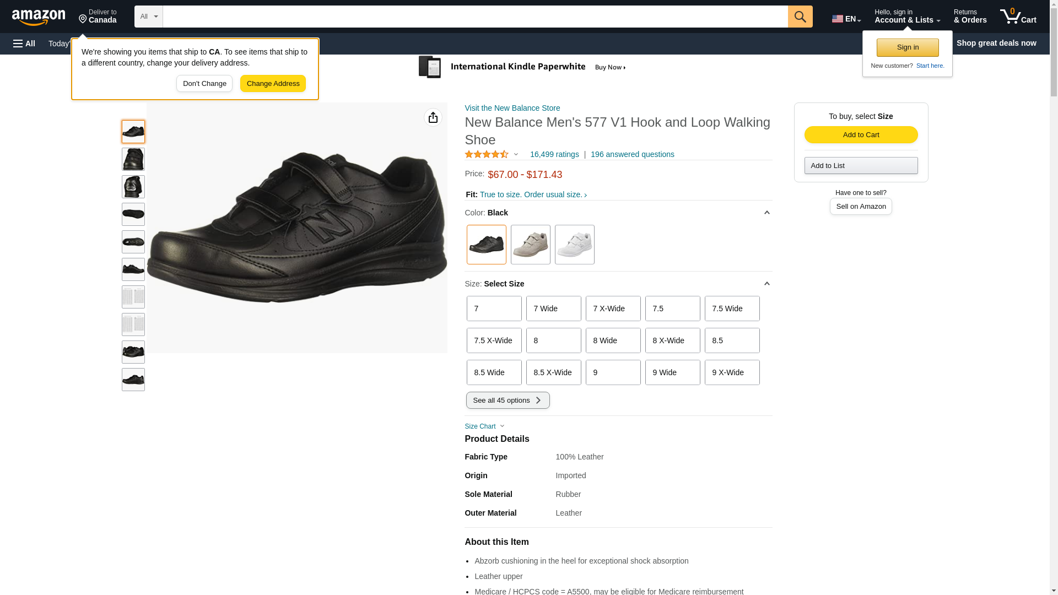Open Account & Lists menu
Image resolution: width=1058 pixels, height=595 pixels.
click(x=906, y=17)
